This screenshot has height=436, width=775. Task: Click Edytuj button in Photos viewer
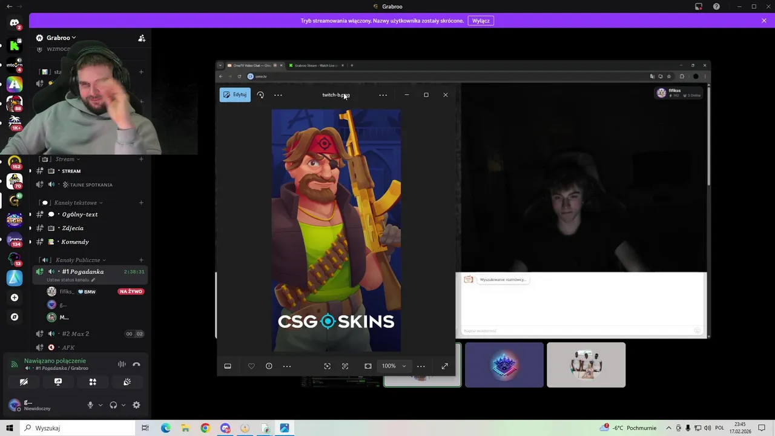[x=235, y=94]
